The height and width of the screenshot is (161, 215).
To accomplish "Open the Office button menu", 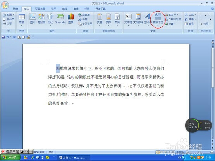I will click(5, 5).
